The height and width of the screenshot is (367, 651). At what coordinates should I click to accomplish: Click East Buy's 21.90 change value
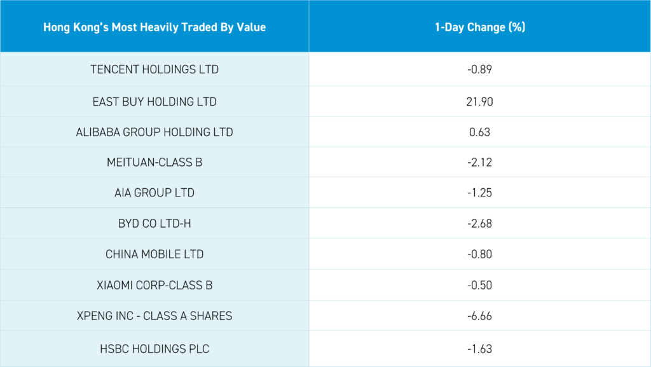479,102
